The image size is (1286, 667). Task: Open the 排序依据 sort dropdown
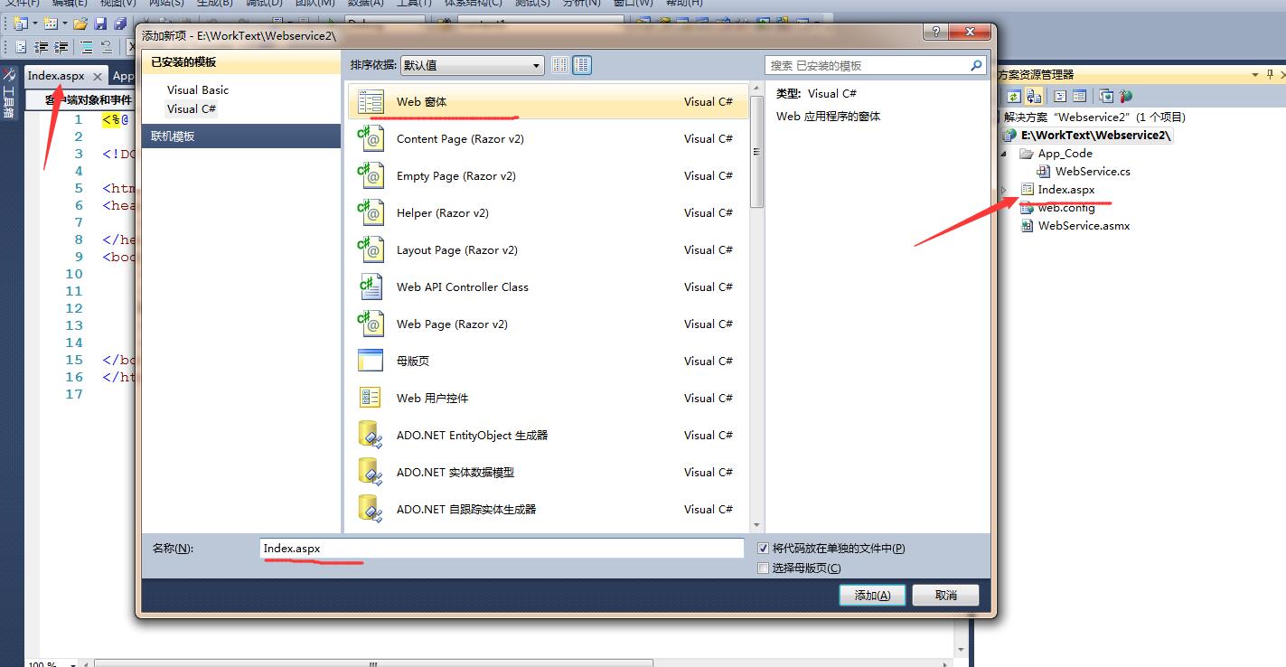[472, 65]
